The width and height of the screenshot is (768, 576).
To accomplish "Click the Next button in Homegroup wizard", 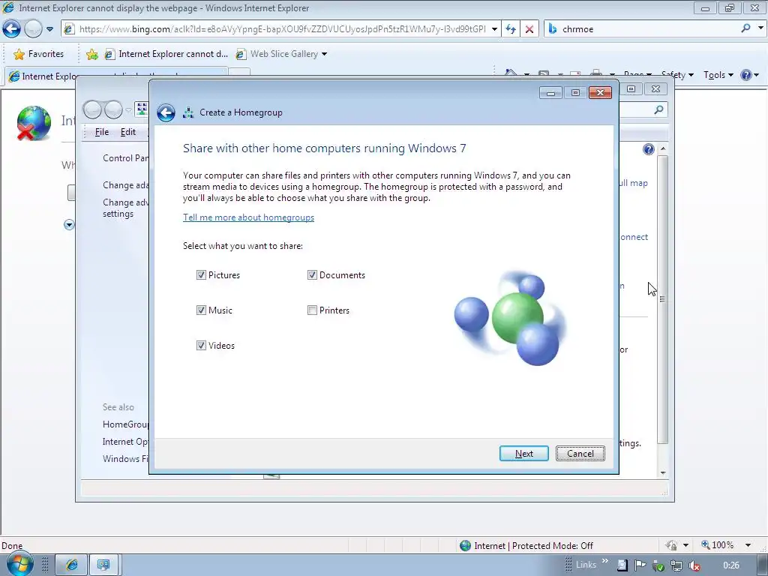I will [523, 454].
